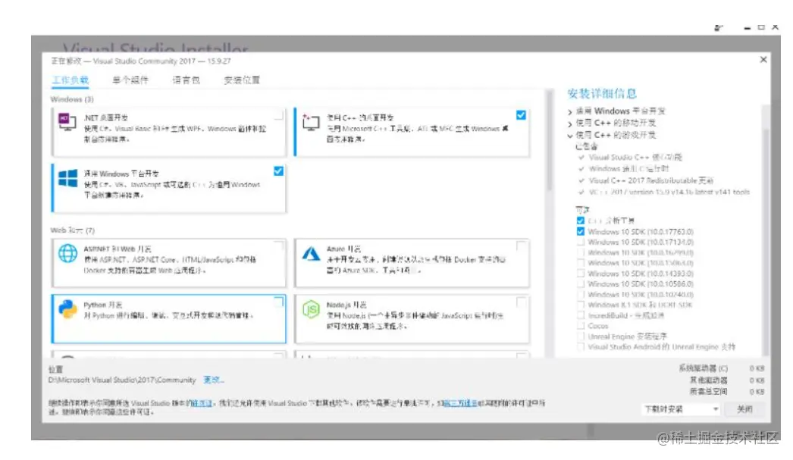Check Windows 10 SDK (10.0.14393.0)

[x=581, y=274]
